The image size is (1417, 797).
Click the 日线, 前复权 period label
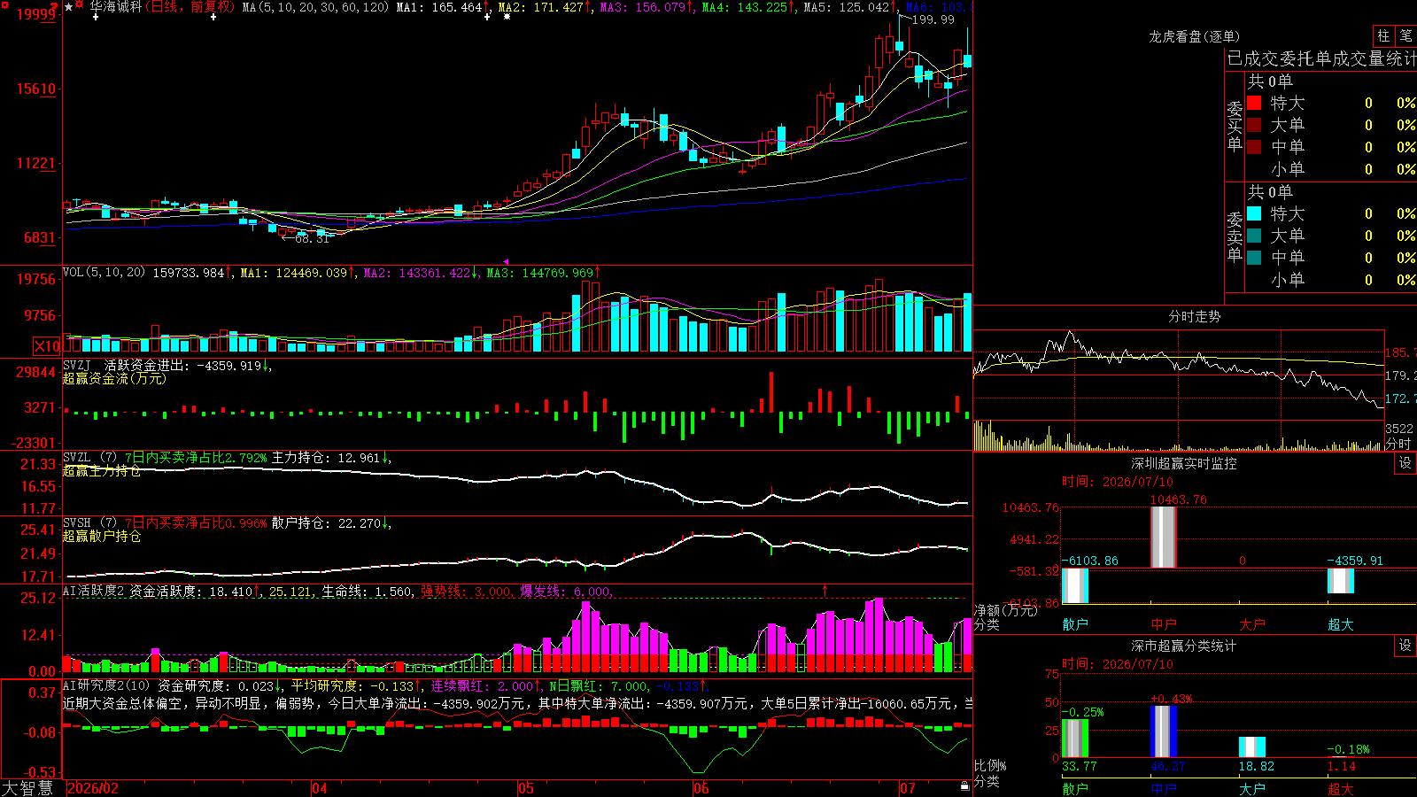point(190,6)
